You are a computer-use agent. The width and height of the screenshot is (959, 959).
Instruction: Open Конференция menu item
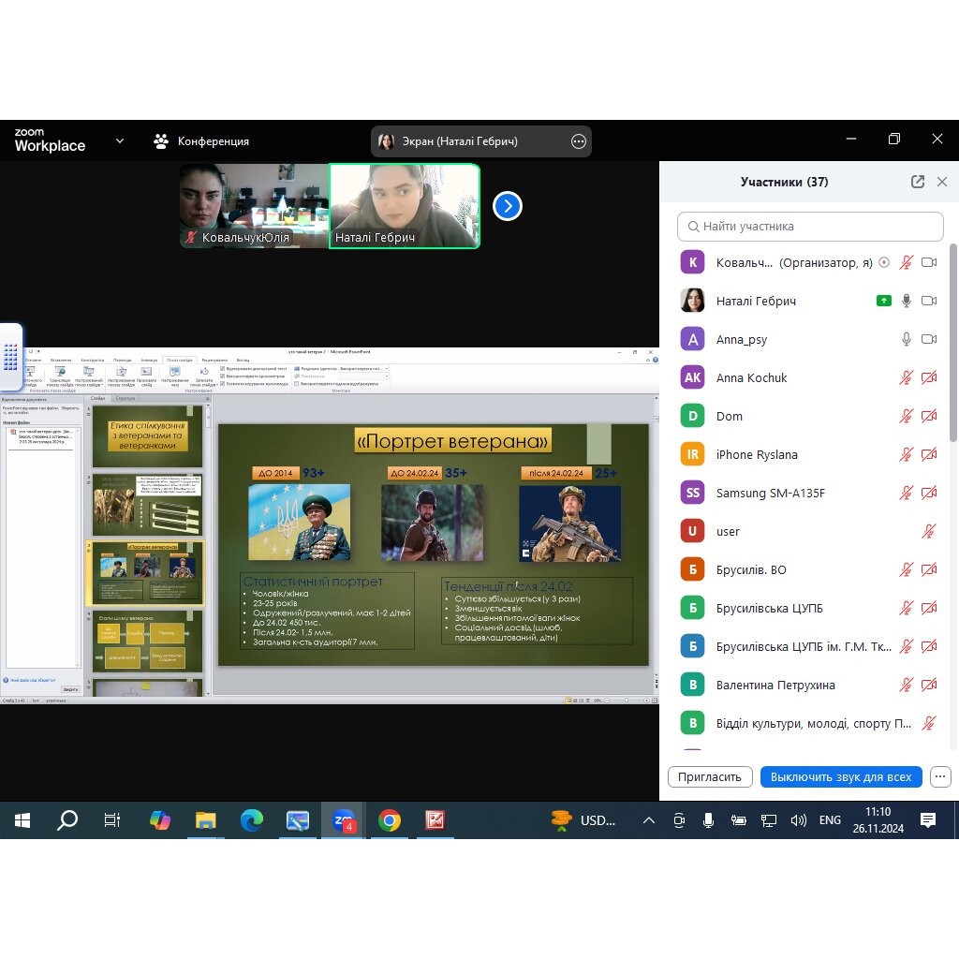pos(201,141)
